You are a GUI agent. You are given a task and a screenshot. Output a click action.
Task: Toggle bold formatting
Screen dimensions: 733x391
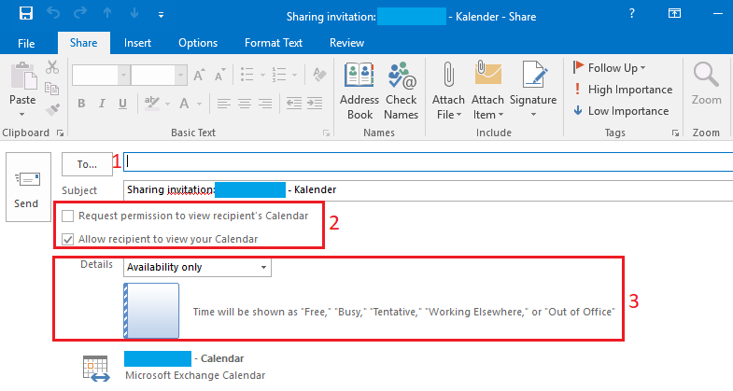click(81, 104)
